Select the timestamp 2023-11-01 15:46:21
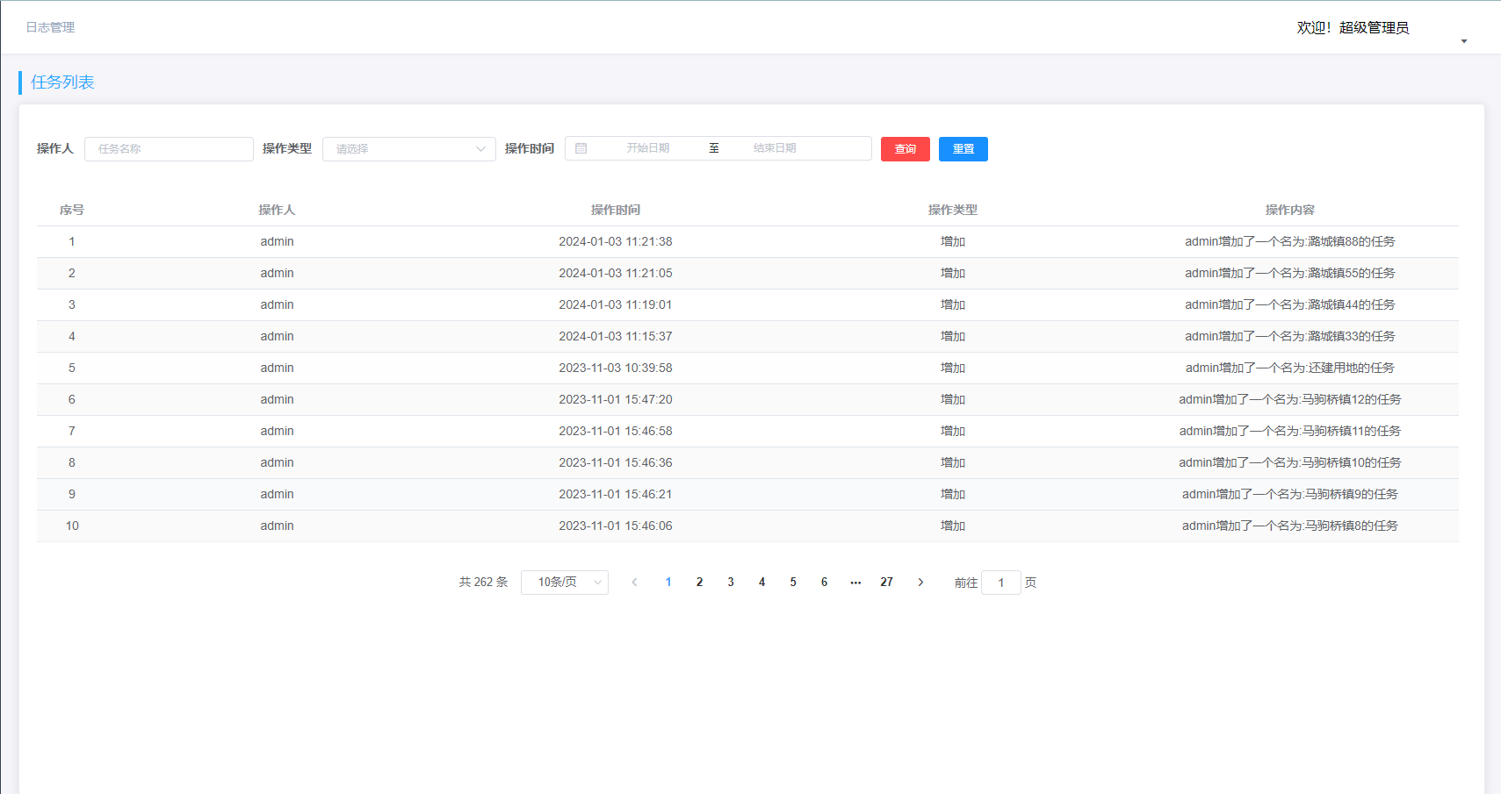Image resolution: width=1501 pixels, height=794 pixels. [616, 494]
